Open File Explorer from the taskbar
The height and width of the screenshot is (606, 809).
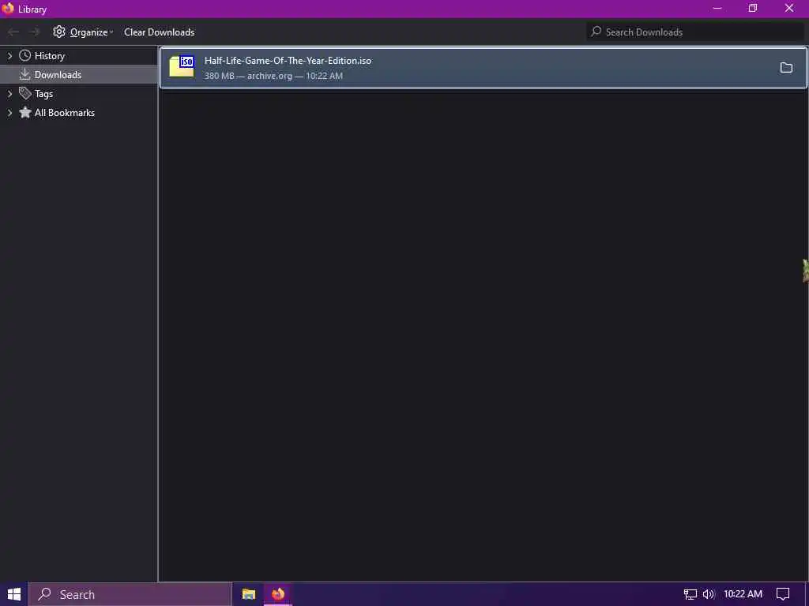(249, 594)
